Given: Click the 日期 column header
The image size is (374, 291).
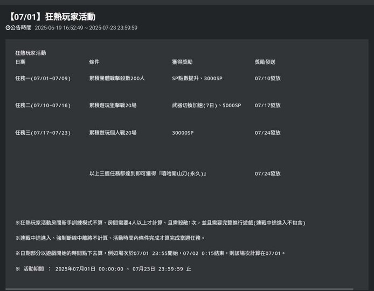Looking at the screenshot, I should tap(20, 62).
